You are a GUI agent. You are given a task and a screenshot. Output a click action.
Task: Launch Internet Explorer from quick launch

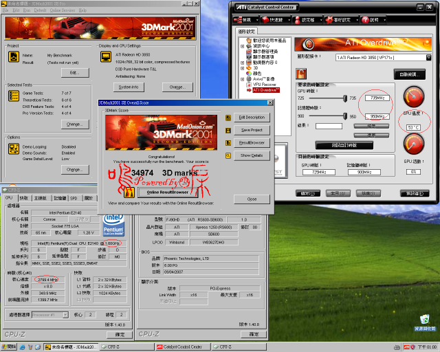(x=23, y=347)
